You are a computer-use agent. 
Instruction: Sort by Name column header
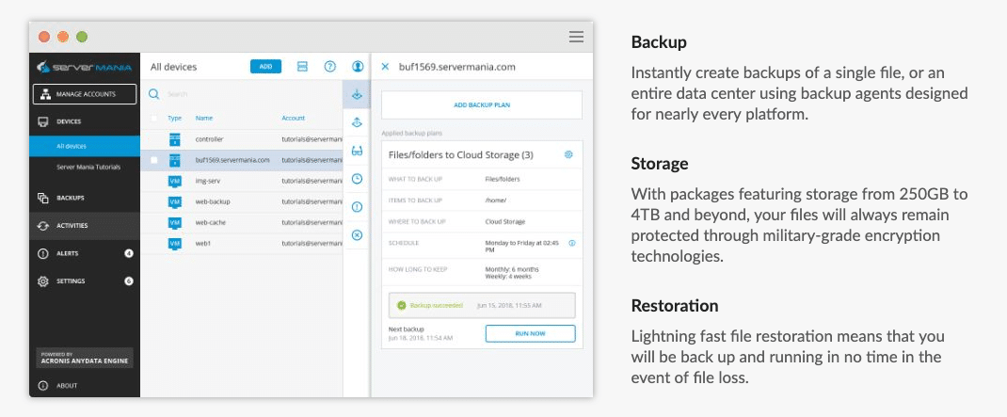coord(204,119)
